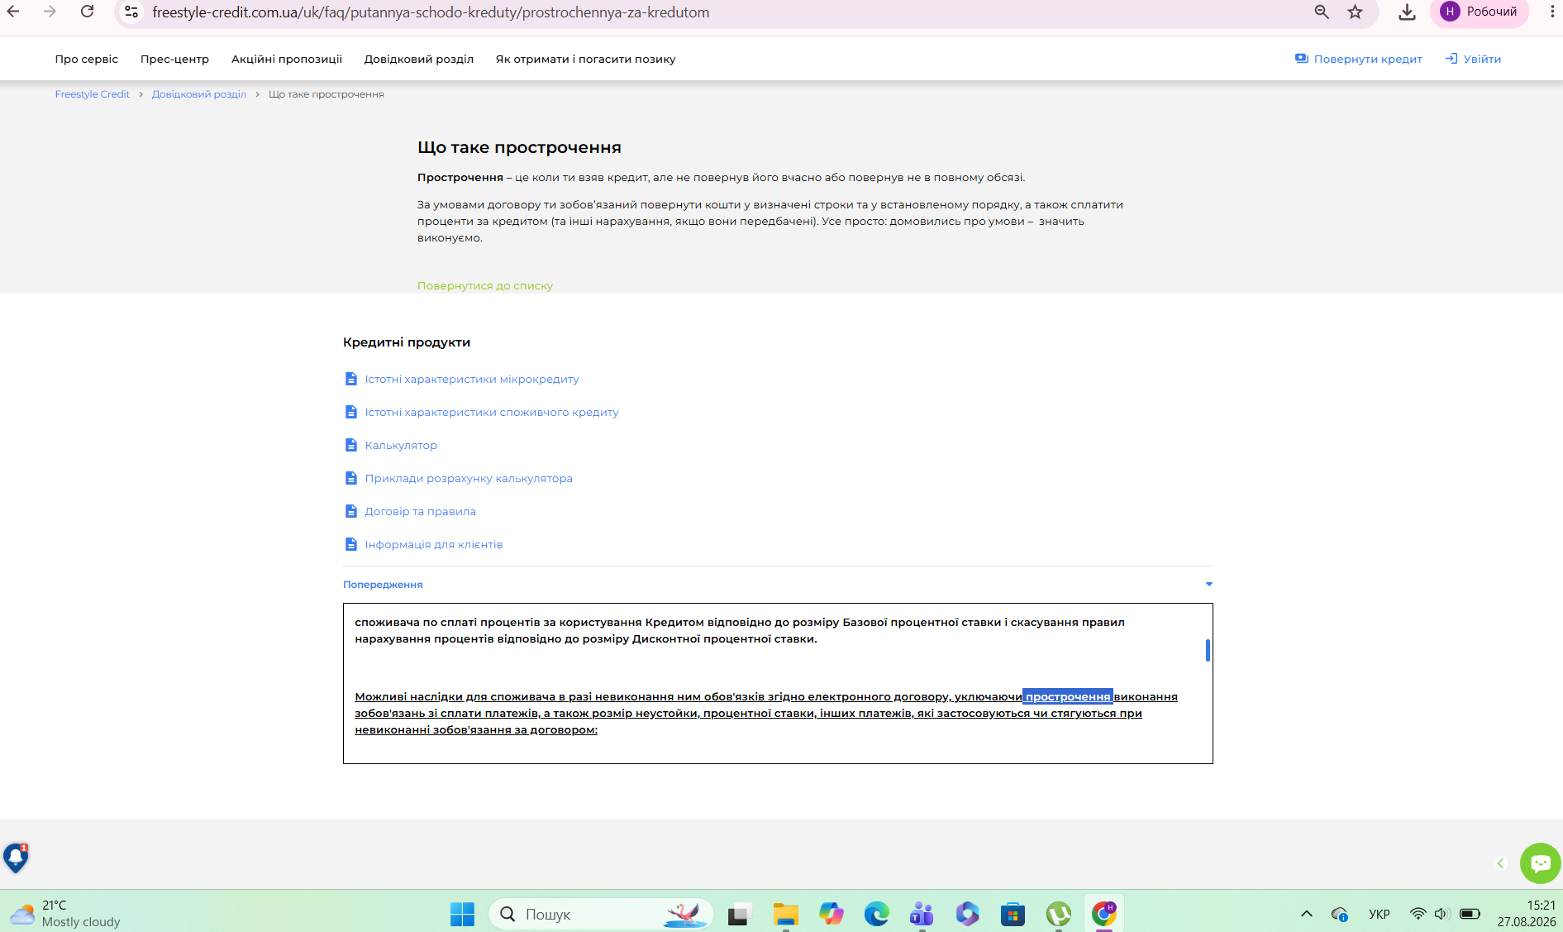Click document icon beside Інформація для клієнтів
The image size is (1563, 932).
point(351,544)
